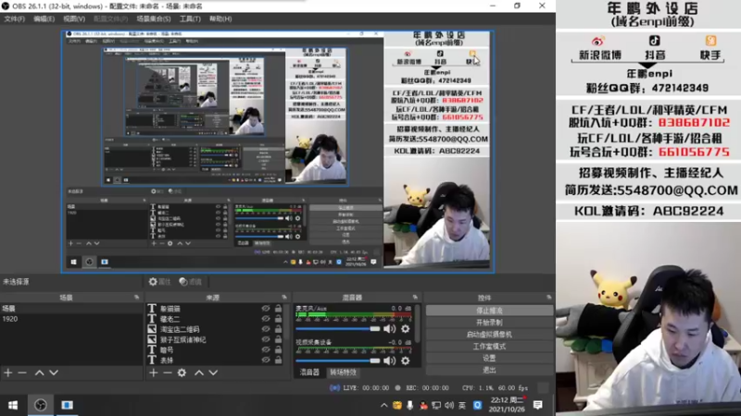Remove the selected source with the minus icon in 来源 panel
The width and height of the screenshot is (741, 416).
(x=168, y=373)
